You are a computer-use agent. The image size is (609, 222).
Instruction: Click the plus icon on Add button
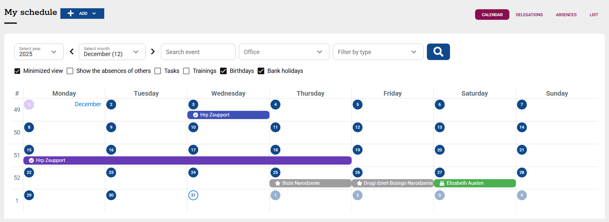coord(71,14)
